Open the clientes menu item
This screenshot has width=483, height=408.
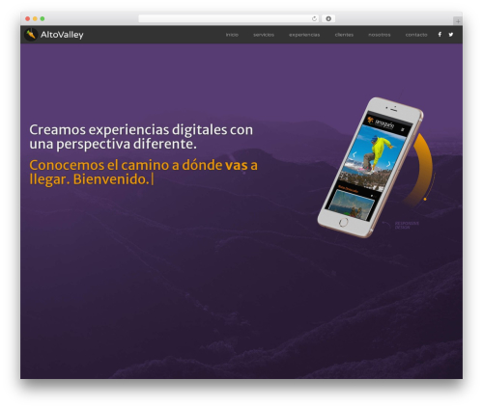click(344, 35)
